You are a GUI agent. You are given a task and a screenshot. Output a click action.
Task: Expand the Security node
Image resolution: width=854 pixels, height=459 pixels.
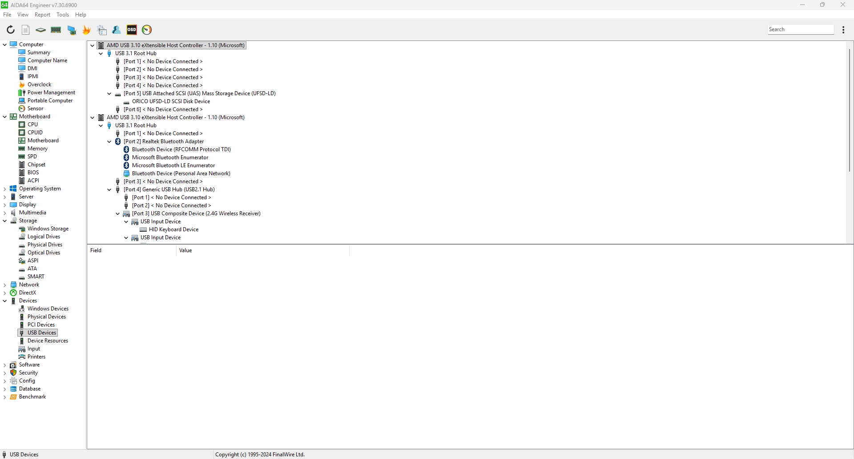[5, 373]
